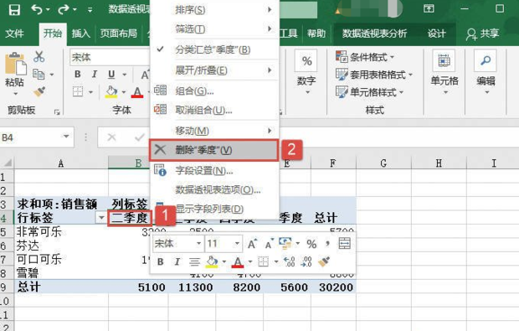Viewport: 519px width, 331px height.
Task: Open the 筛选(T) submenu
Action: pos(214,28)
